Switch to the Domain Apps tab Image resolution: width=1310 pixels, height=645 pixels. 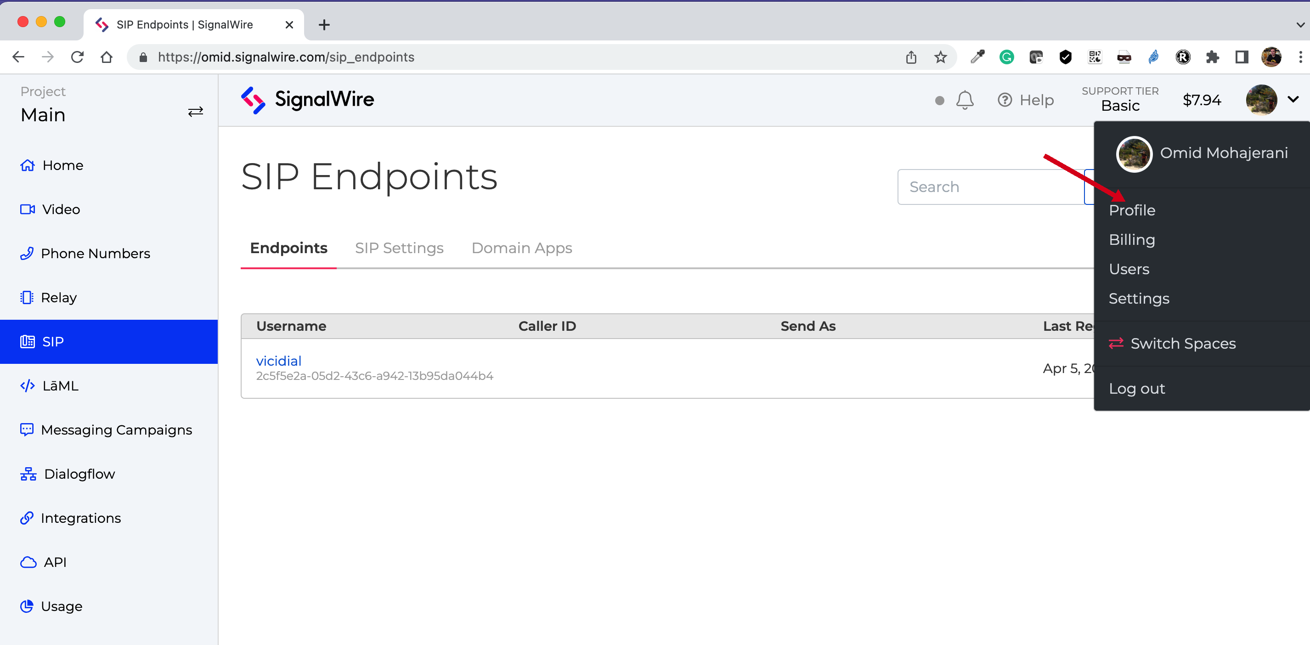(521, 248)
